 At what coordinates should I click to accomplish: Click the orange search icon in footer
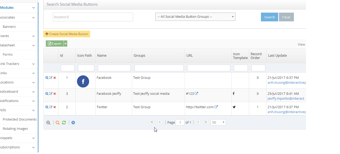[57, 123]
